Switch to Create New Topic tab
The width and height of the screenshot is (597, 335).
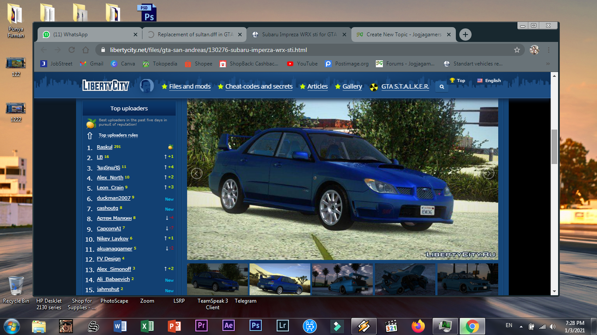[403, 34]
